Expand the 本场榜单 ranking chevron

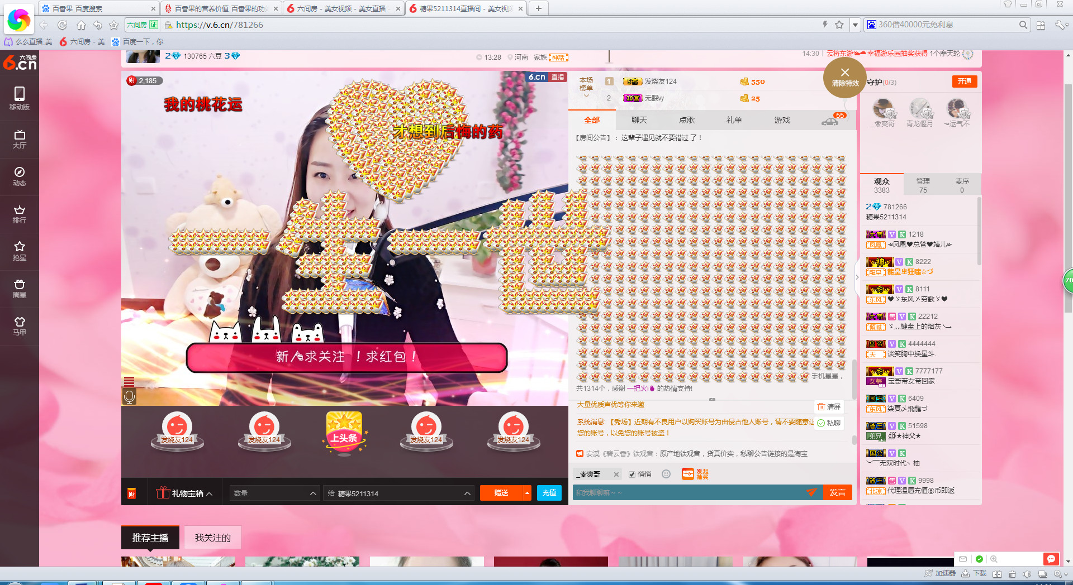pos(586,96)
